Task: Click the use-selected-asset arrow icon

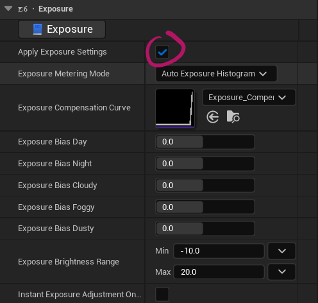Action: point(212,117)
